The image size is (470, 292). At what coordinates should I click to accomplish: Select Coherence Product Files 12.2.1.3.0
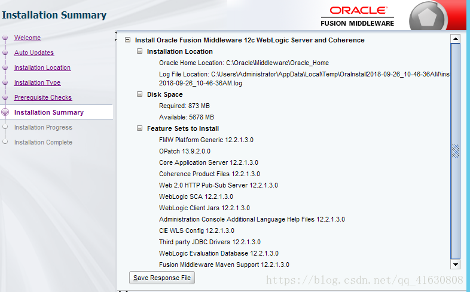[x=209, y=174]
